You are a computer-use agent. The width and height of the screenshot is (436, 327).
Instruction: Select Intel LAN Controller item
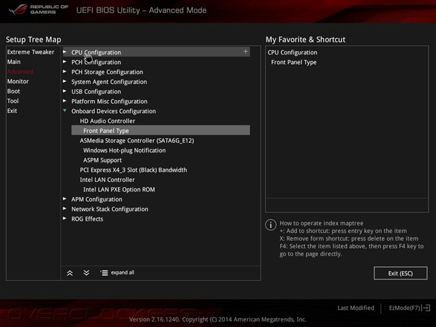107,180
